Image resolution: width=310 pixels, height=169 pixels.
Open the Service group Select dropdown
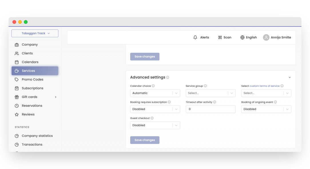210,93
